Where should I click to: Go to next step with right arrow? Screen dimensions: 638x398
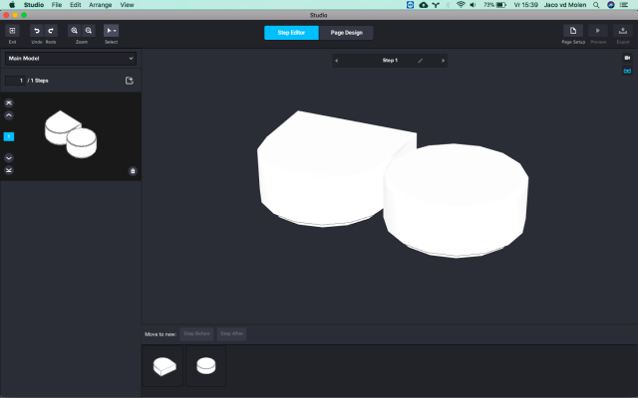point(443,61)
